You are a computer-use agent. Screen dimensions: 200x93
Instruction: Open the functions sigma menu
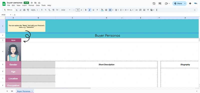coord(157,10)
